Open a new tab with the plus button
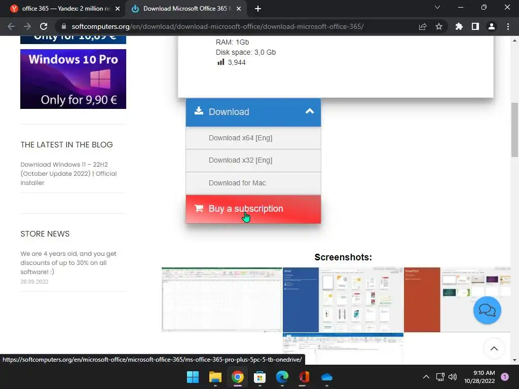The image size is (519, 389). click(258, 9)
